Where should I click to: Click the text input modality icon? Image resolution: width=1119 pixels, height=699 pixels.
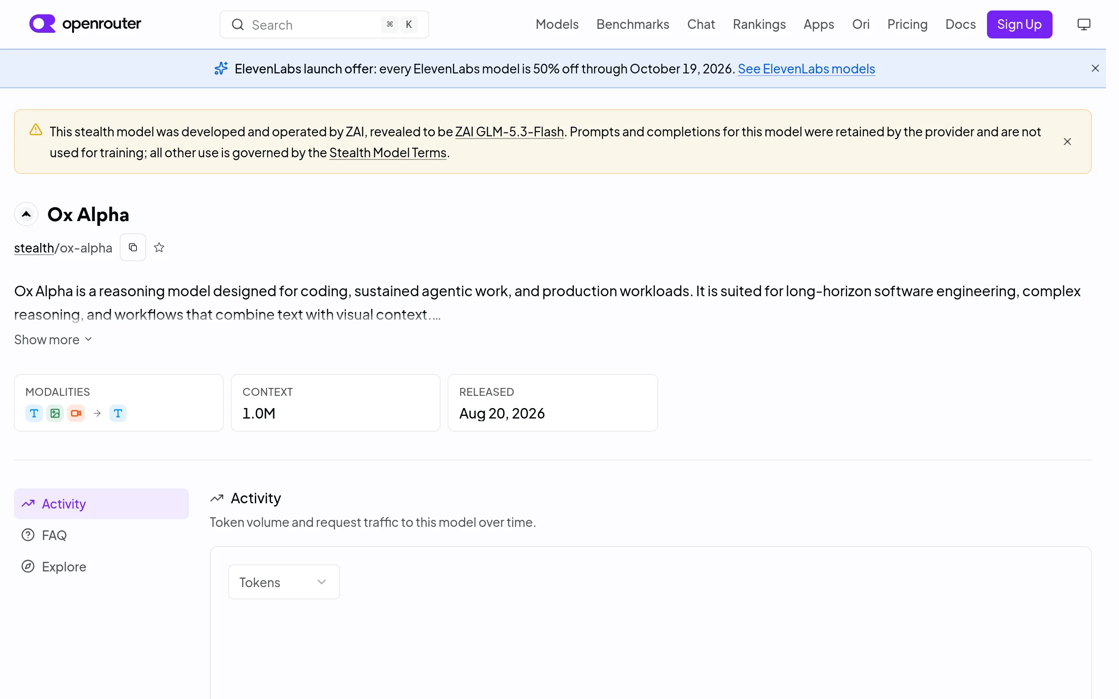34,413
